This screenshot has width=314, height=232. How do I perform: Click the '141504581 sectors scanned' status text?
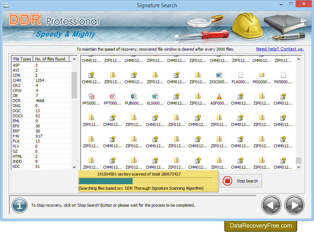tap(139, 174)
